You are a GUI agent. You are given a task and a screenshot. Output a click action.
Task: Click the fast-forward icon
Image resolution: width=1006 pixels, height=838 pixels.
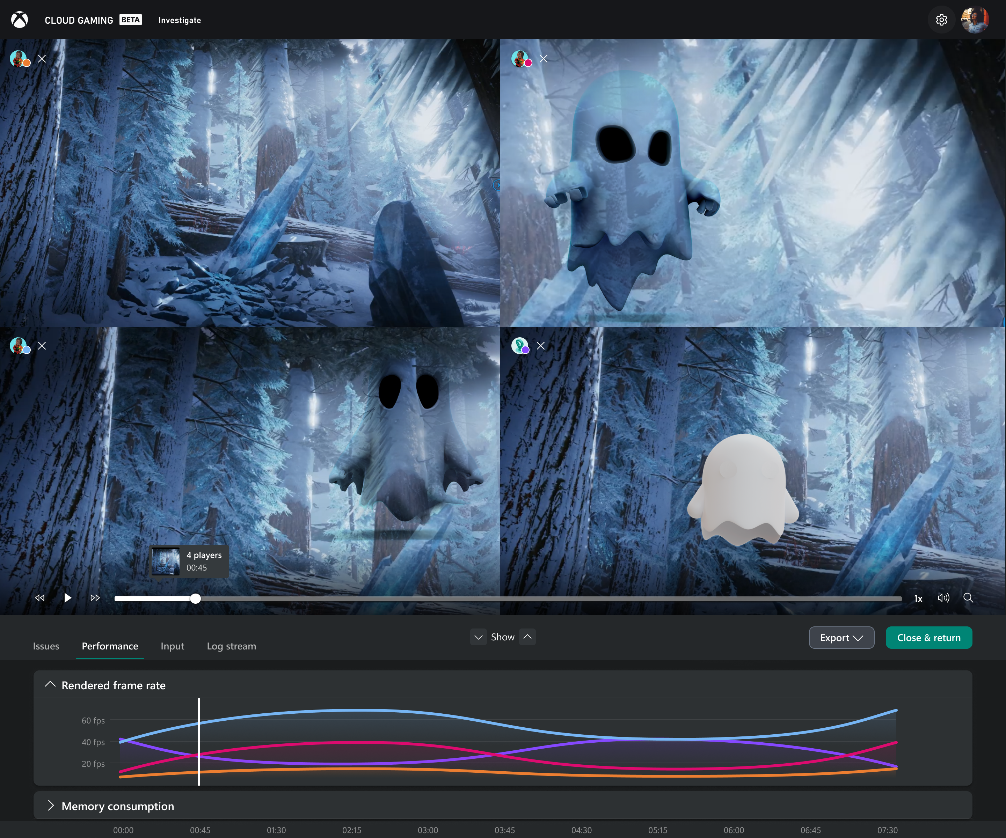[95, 598]
